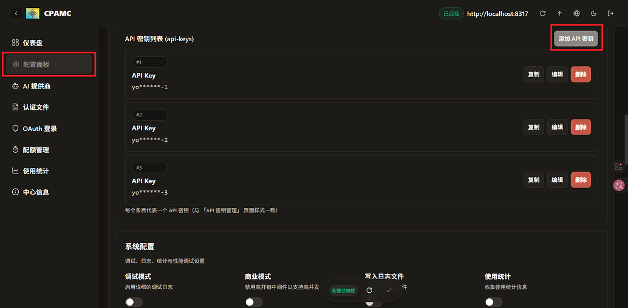Click the http://localhost:8317 address text
This screenshot has width=628, height=308.
pyautogui.click(x=497, y=13)
